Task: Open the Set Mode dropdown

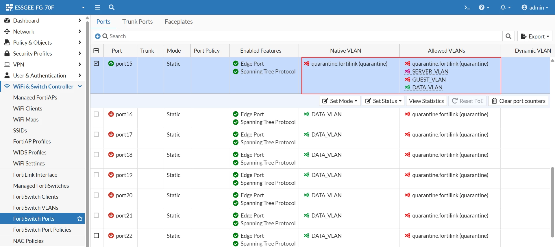Action: (340, 101)
